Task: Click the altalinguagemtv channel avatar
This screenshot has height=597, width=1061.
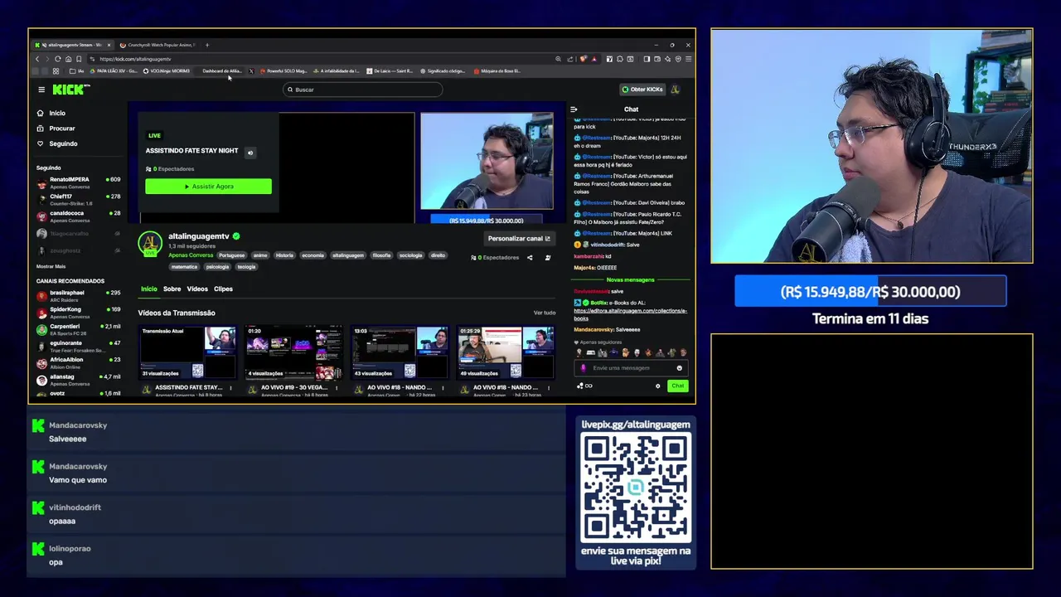Action: coord(150,244)
